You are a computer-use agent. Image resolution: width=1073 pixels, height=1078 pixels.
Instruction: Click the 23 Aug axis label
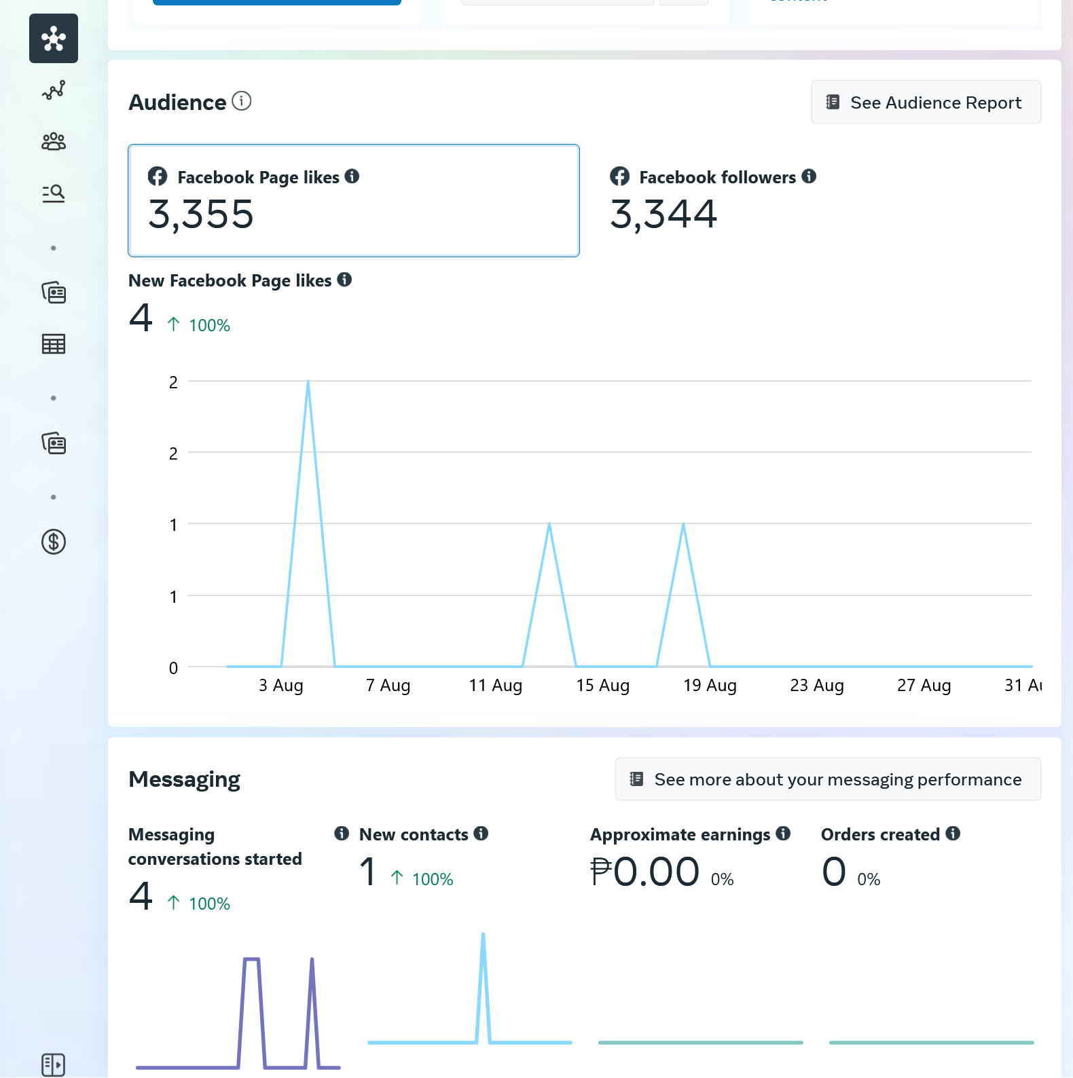point(817,686)
